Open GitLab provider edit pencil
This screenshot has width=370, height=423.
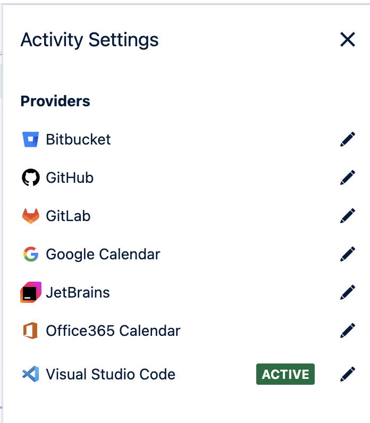point(347,216)
